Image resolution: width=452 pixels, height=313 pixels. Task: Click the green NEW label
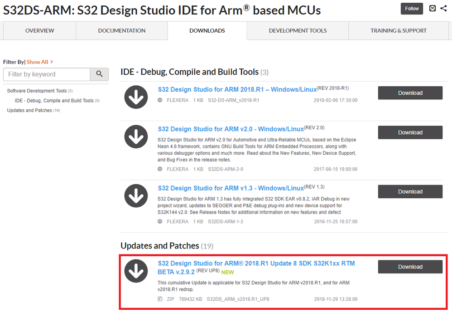pyautogui.click(x=227, y=272)
